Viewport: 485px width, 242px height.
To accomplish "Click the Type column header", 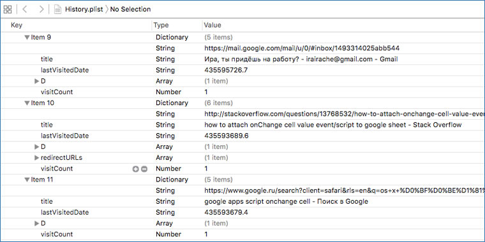I will point(161,25).
